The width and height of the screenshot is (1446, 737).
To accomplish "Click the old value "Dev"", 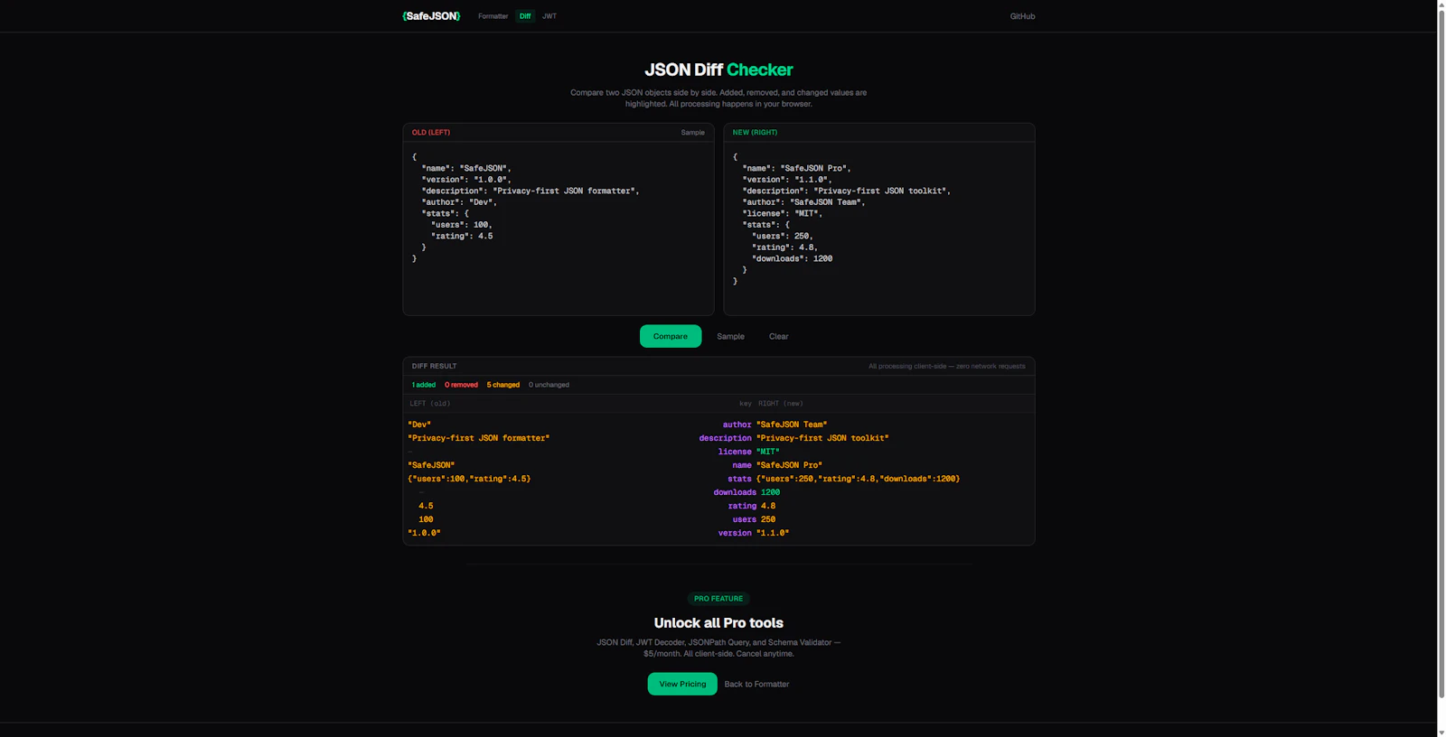I will point(419,424).
